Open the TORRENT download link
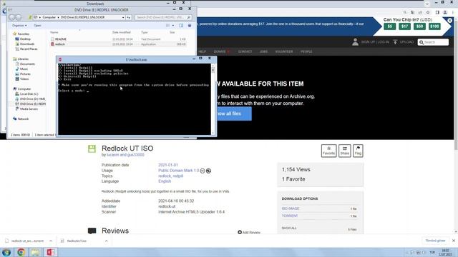 tap(290, 216)
